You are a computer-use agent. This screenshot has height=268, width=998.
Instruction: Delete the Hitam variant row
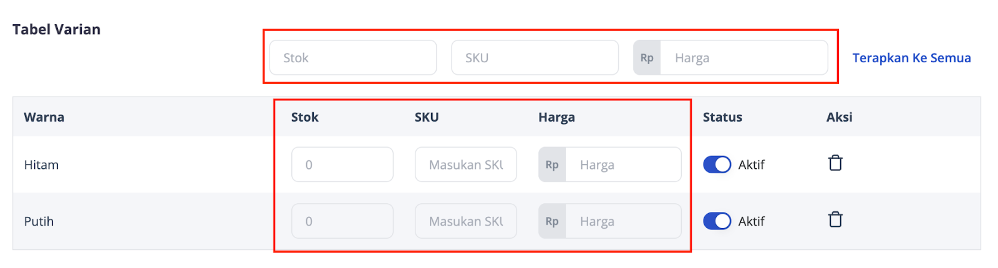[x=835, y=163]
